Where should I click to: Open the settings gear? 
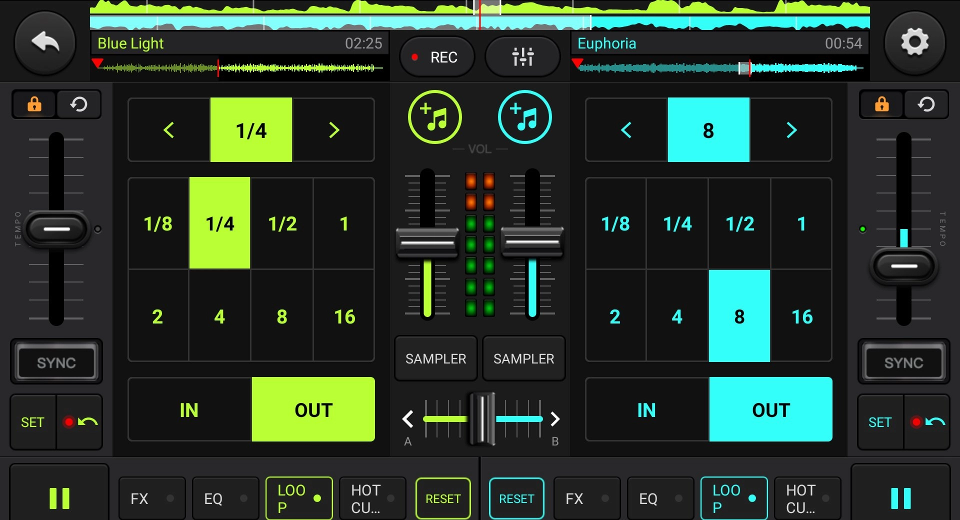coord(915,43)
